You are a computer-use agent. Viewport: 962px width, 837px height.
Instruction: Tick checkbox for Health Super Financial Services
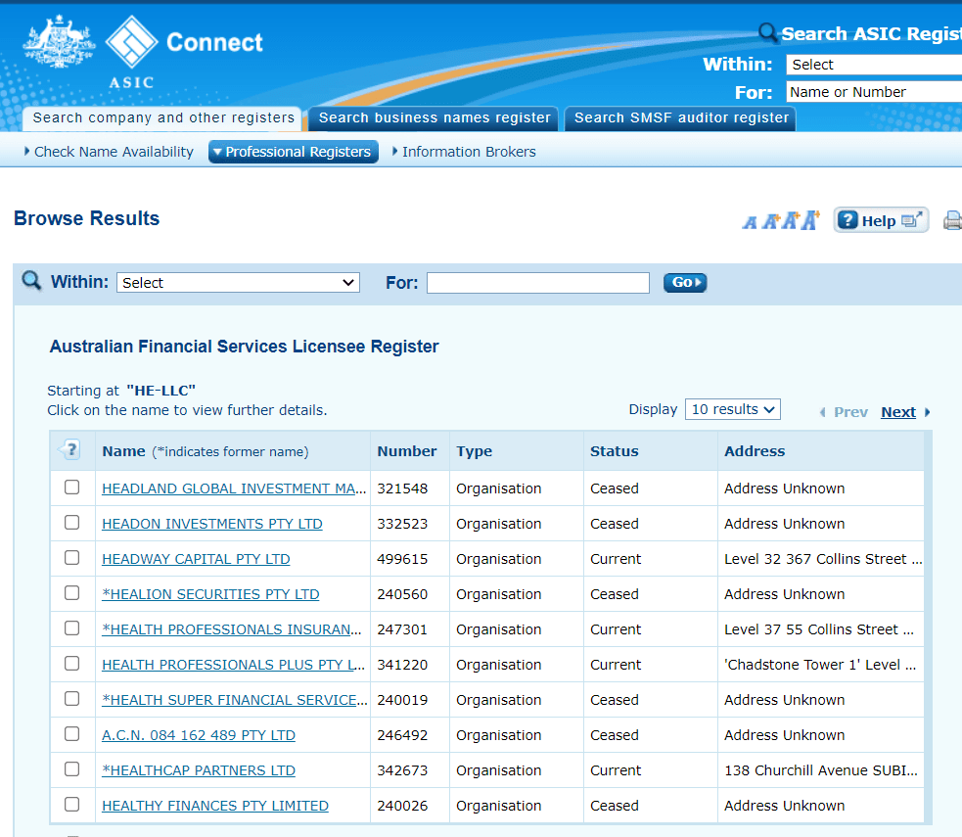pos(71,699)
